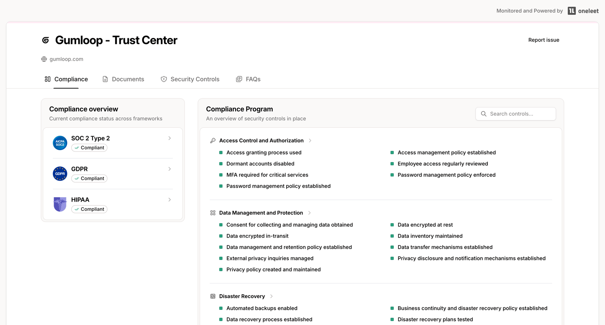Click the globe icon beside gumloop.com
Screen dimensions: 605x325
point(44,59)
